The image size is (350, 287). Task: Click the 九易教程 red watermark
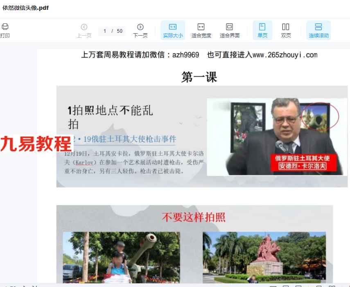36,144
